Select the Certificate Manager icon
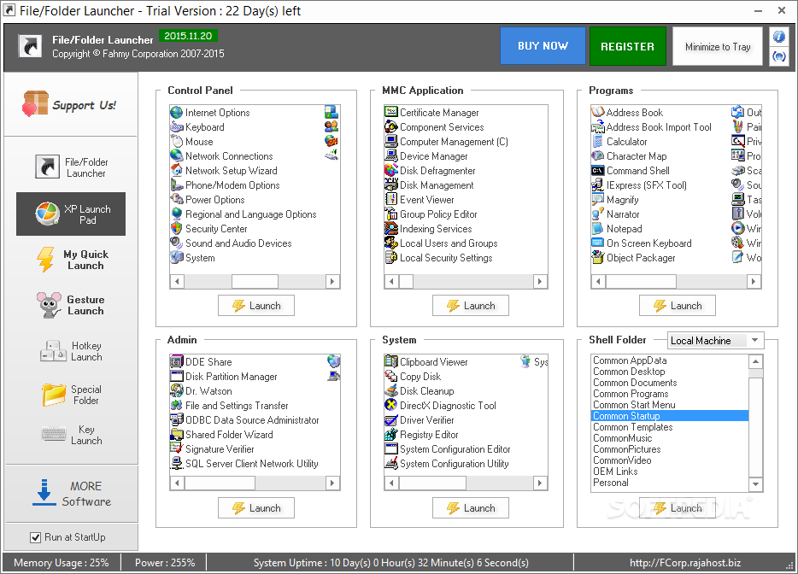798x574 pixels. [x=390, y=113]
